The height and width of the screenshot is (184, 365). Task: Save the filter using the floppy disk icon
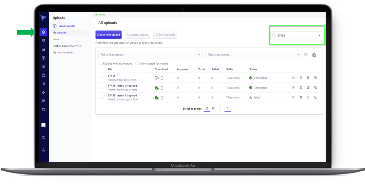point(314,55)
